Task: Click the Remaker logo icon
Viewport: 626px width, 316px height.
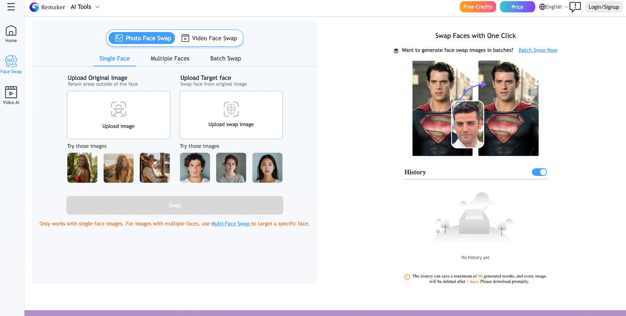Action: [34, 7]
